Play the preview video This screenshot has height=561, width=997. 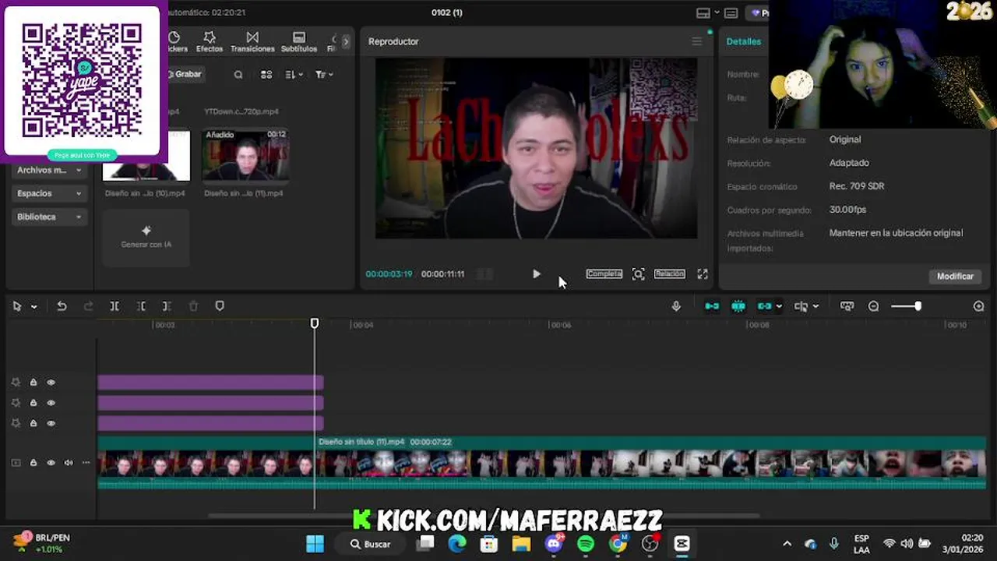click(536, 273)
